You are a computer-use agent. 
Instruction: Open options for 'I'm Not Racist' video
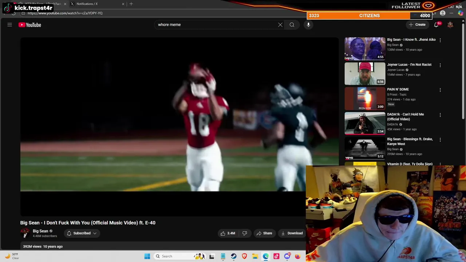coord(440,65)
